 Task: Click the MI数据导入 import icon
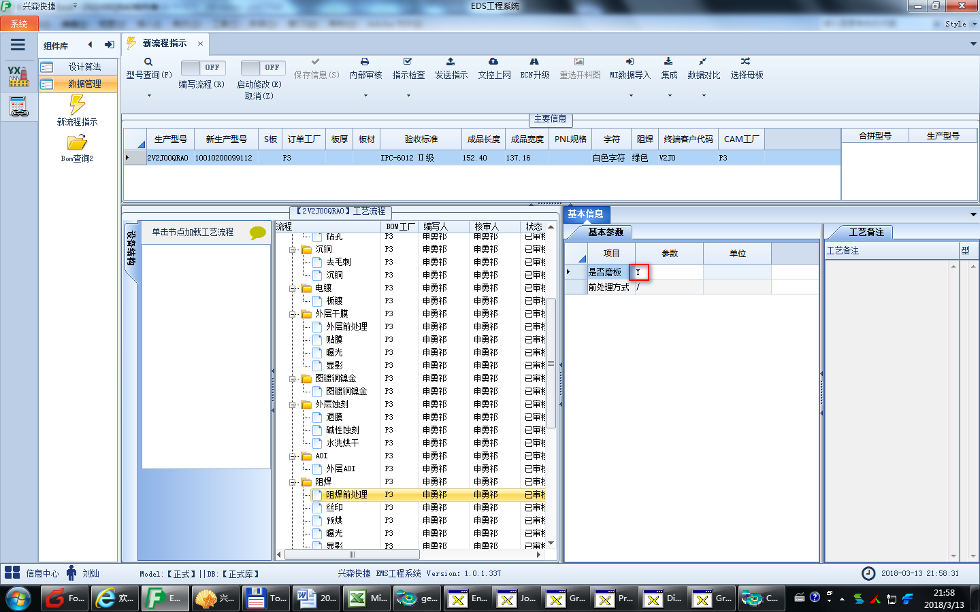pos(630,62)
